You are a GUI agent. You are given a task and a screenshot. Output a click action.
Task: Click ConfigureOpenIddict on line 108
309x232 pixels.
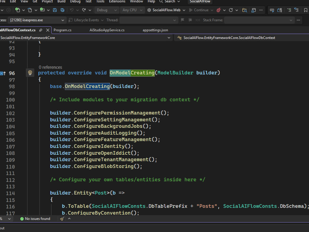point(102,153)
